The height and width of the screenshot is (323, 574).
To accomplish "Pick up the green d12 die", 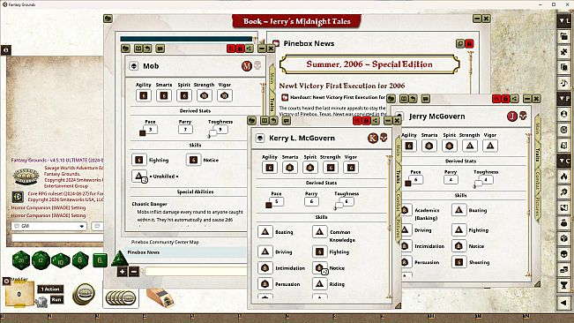I will click(41, 260).
